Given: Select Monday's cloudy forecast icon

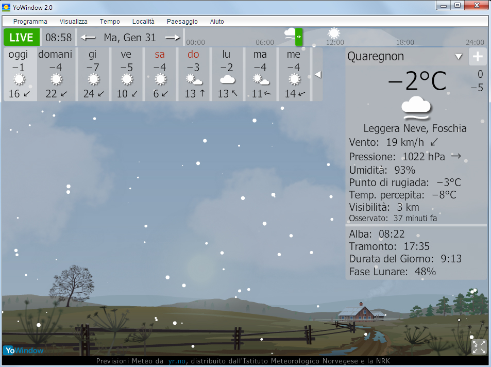Looking at the screenshot, I should pyautogui.click(x=227, y=79).
